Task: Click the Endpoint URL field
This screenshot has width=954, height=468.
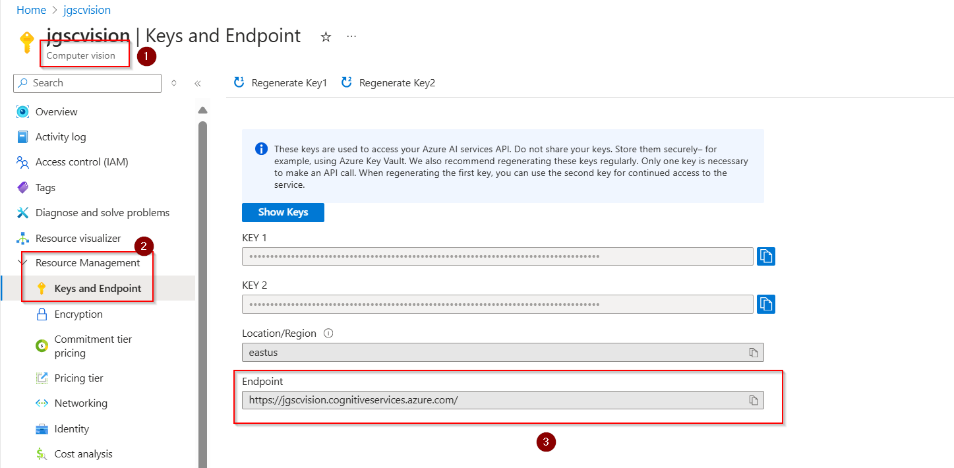Action: click(x=502, y=400)
